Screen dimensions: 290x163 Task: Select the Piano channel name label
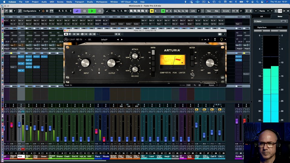click(x=98, y=156)
